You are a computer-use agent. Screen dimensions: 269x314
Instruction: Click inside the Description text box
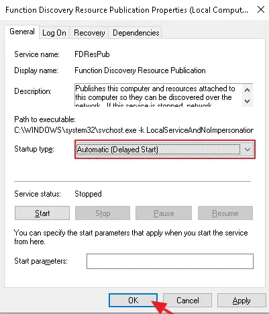point(158,95)
